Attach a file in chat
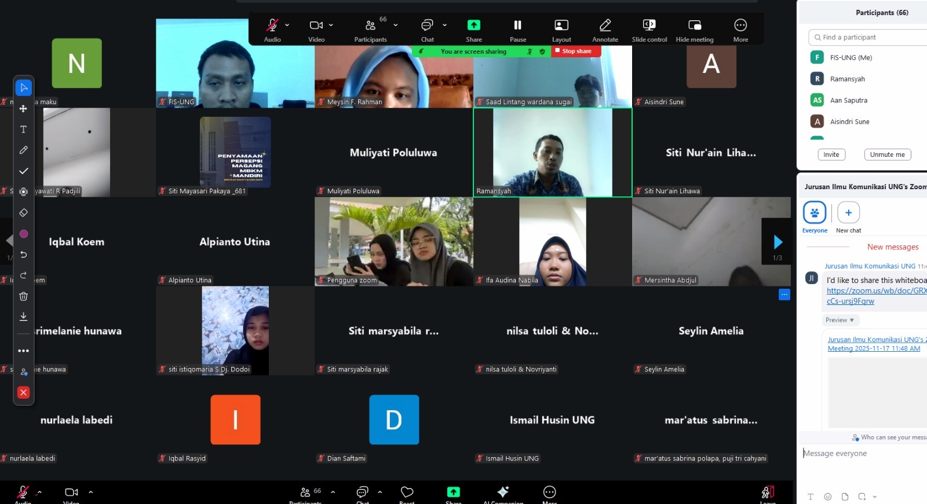This screenshot has height=504, width=927. point(845,496)
